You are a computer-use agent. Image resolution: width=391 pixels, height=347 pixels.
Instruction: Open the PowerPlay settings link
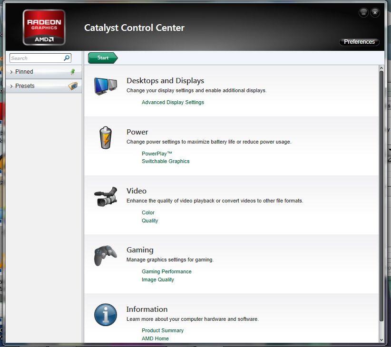point(156,154)
